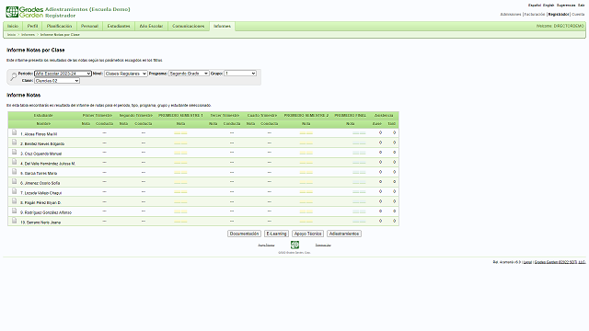Switch to the Comunicaciones tab
This screenshot has width=589, height=331.
click(x=188, y=27)
